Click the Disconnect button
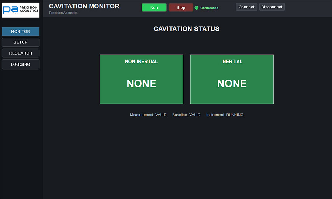332x199 pixels. point(272,7)
